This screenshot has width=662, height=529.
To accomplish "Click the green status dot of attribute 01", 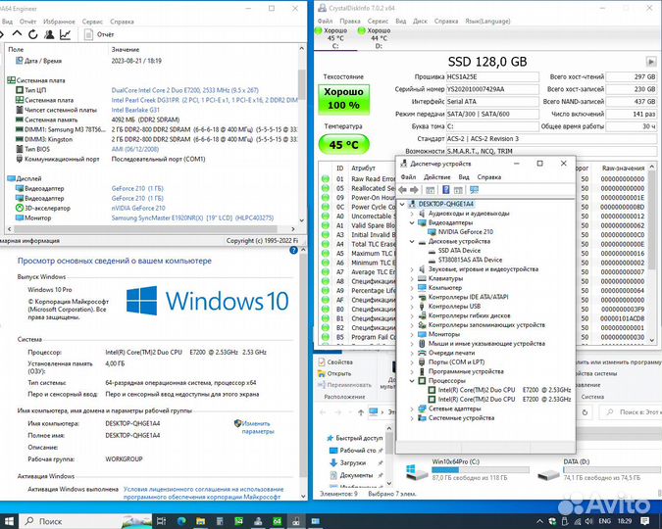I will [325, 179].
